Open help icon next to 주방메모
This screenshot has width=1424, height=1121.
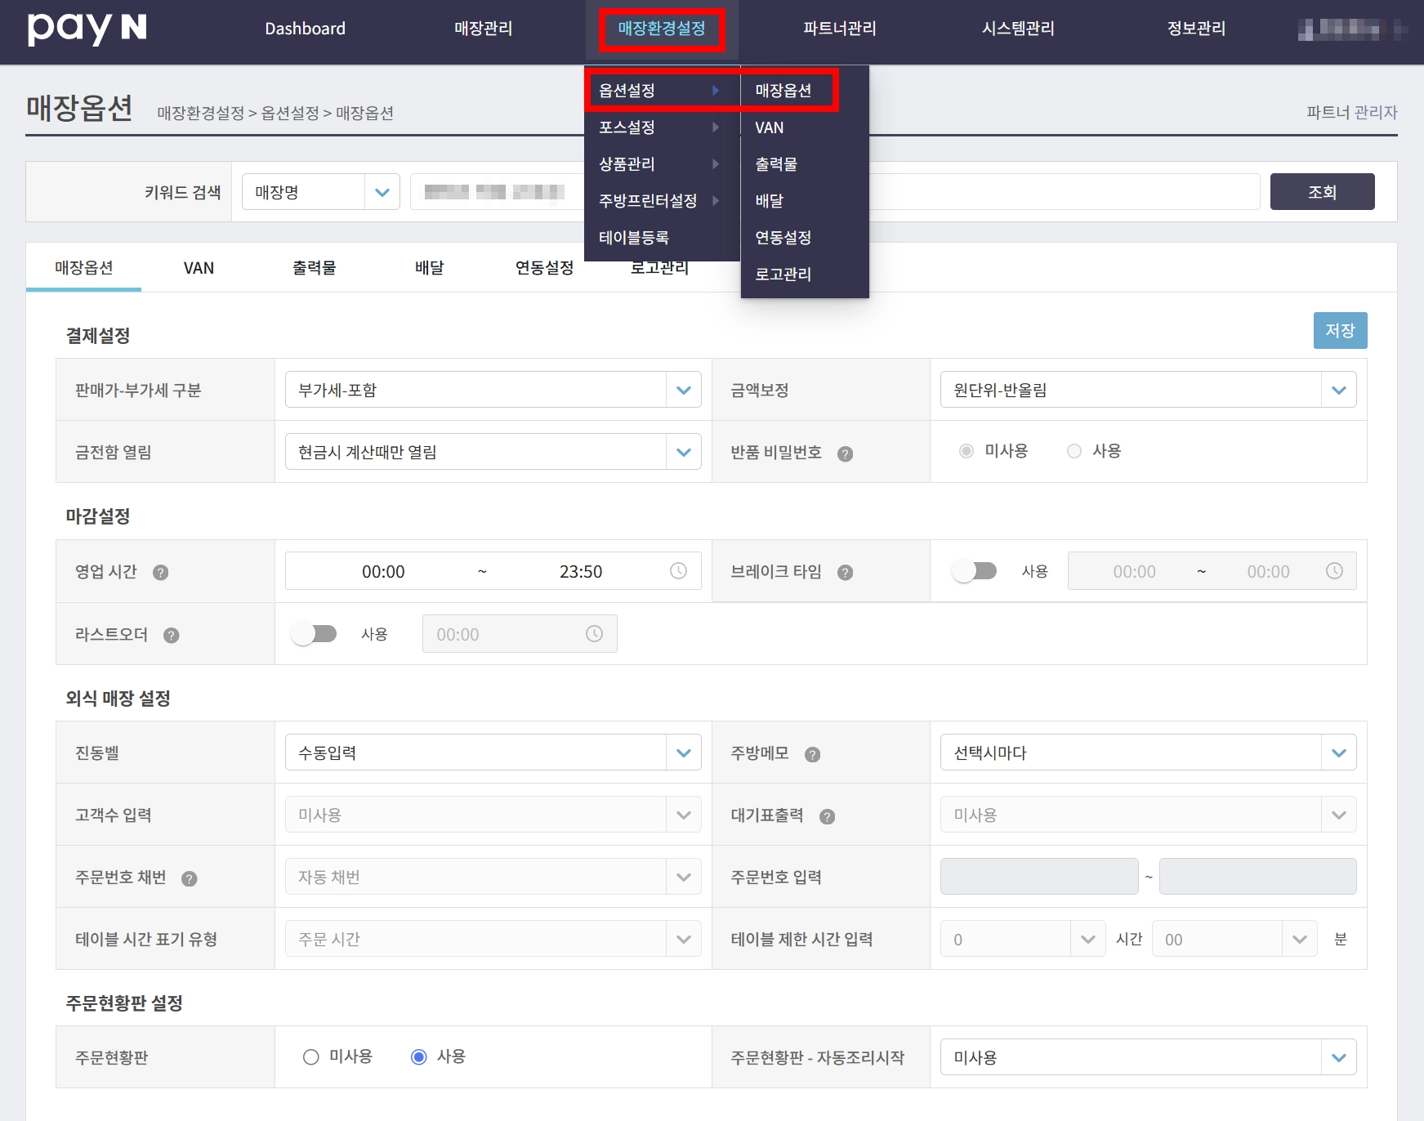pos(813,754)
